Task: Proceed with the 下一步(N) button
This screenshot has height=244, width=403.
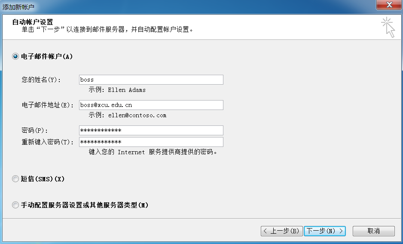Action: (x=325, y=231)
